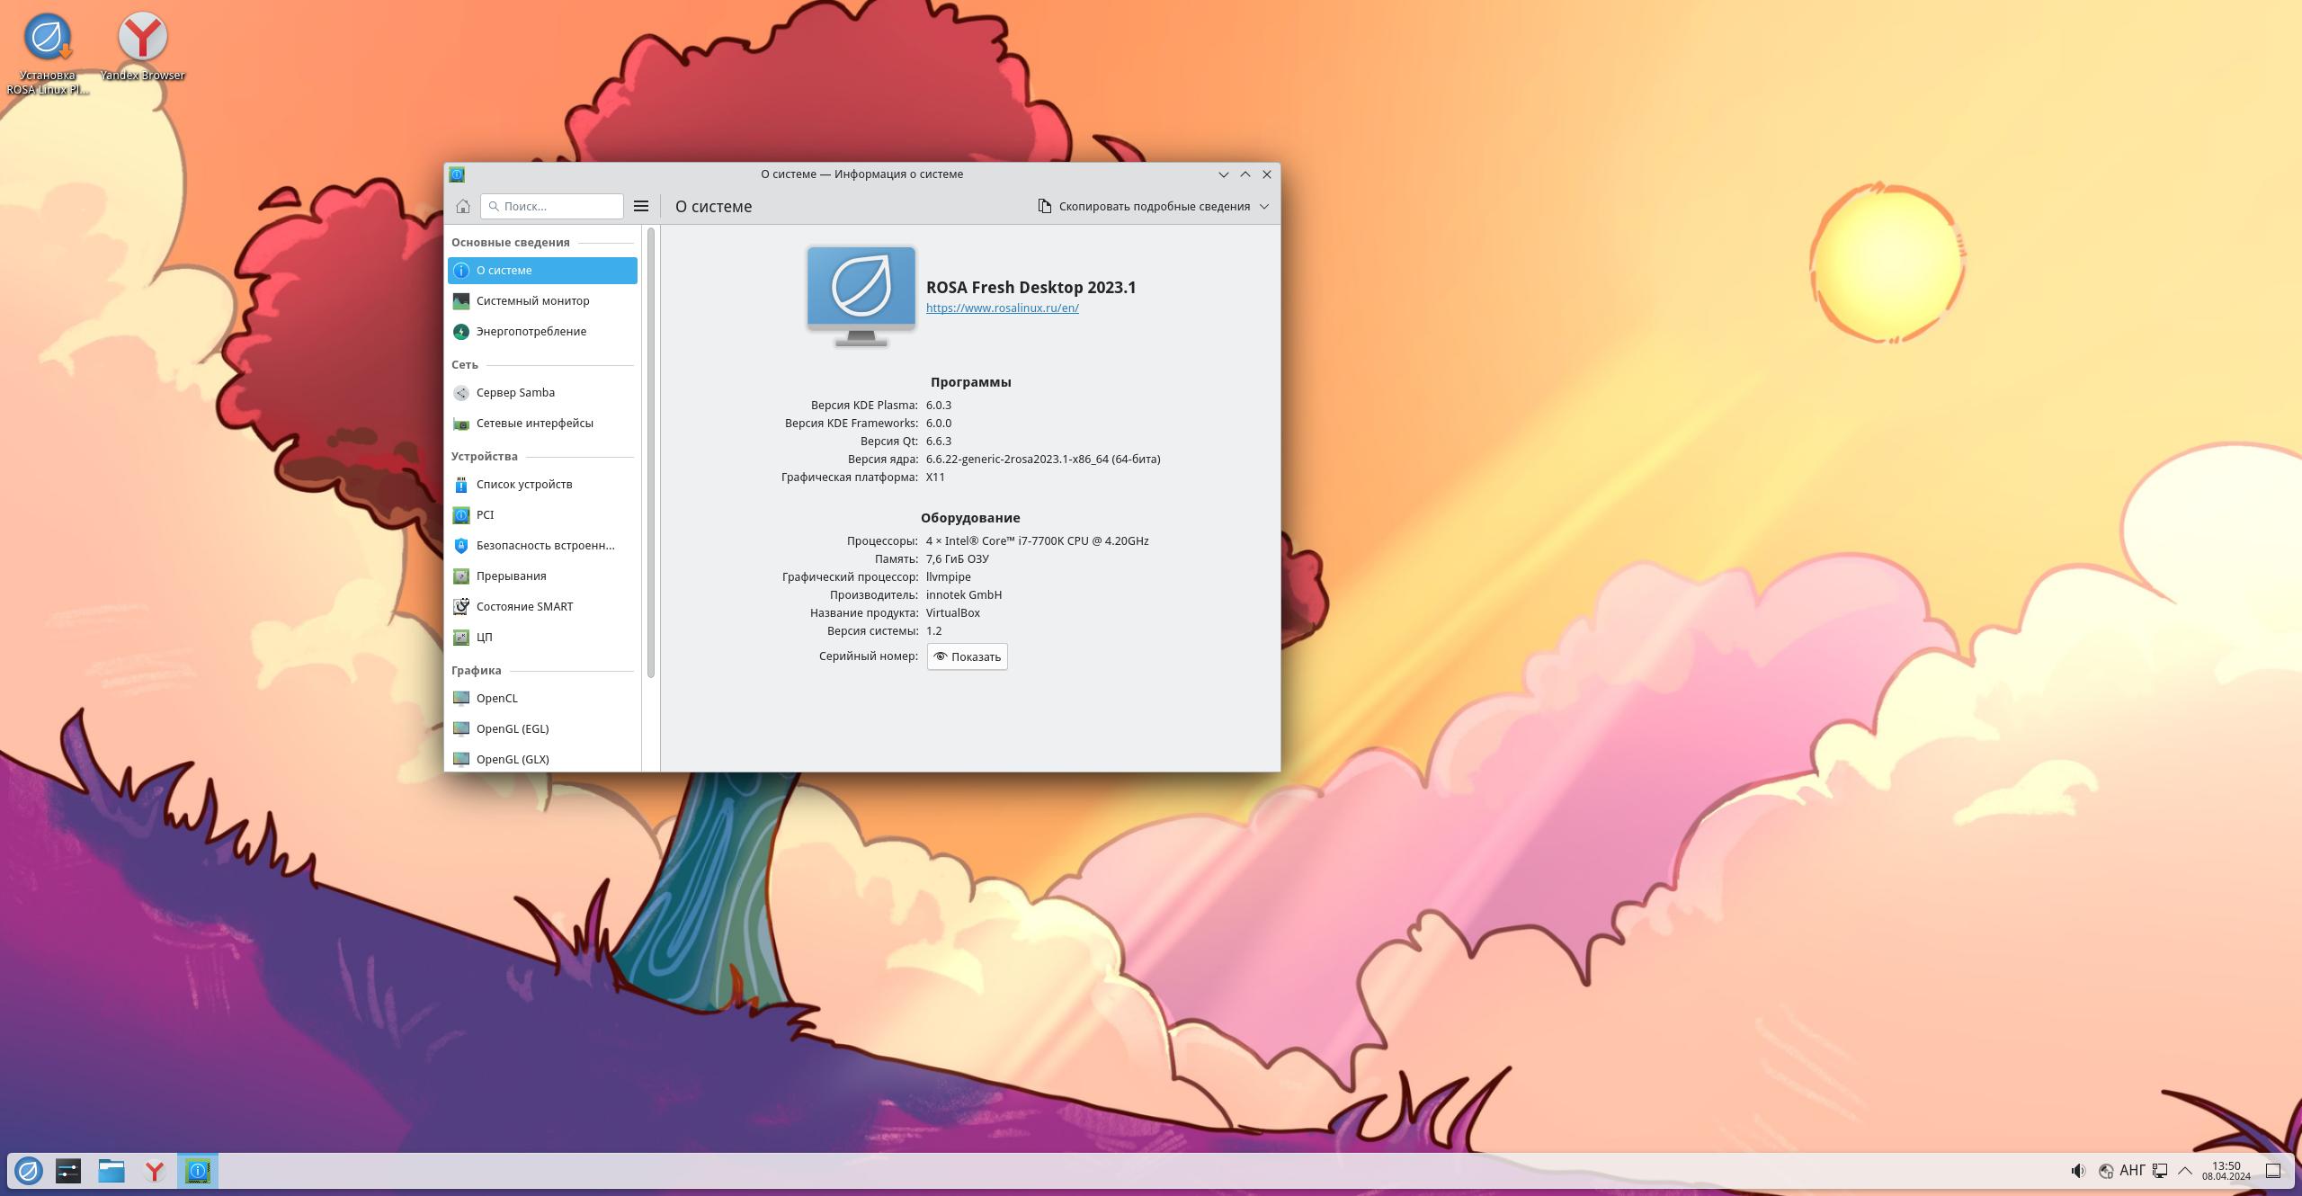Image resolution: width=2302 pixels, height=1196 pixels.
Task: Click the sidebar vertical scrollbar
Action: coord(651,450)
